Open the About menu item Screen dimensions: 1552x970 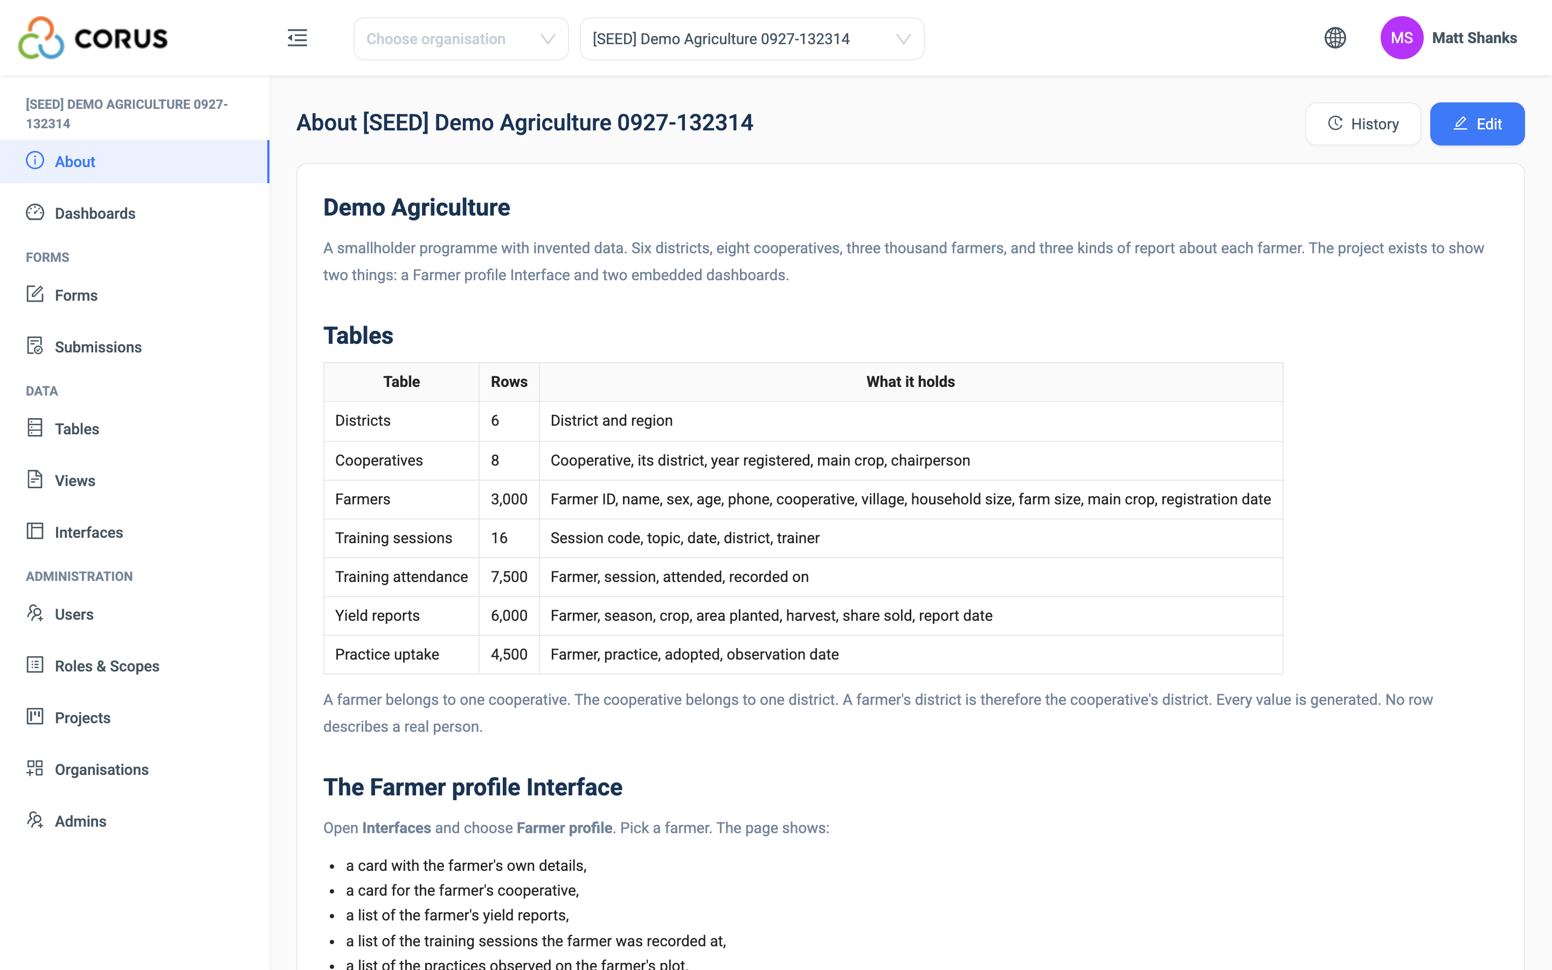(135, 162)
